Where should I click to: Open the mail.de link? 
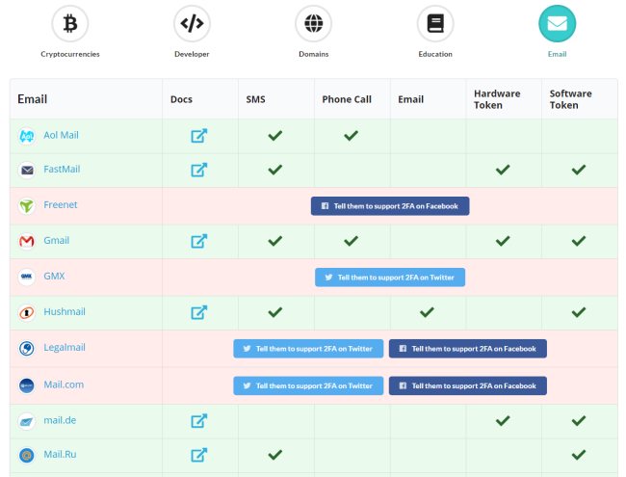coord(60,420)
